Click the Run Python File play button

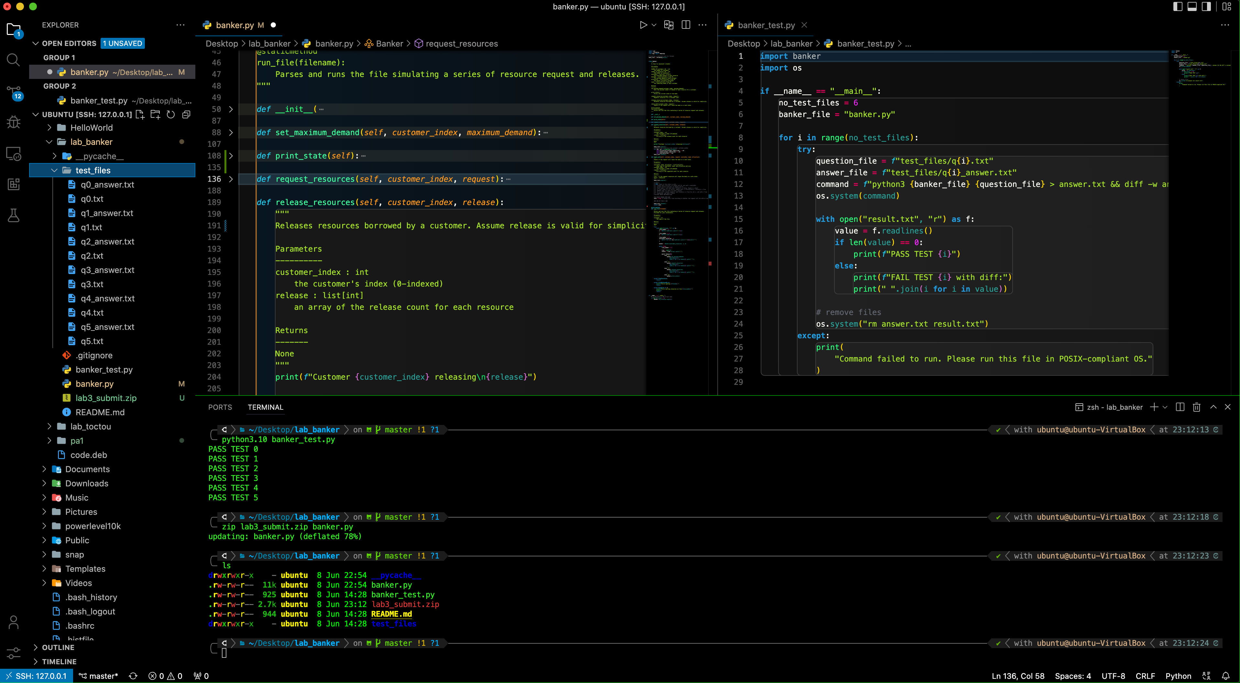click(643, 25)
